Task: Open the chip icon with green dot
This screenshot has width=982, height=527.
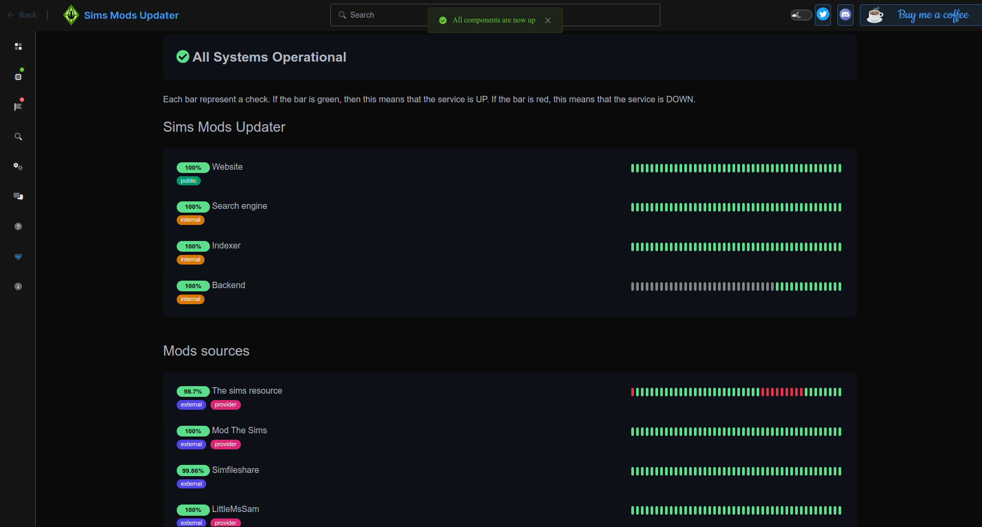Action: tap(18, 77)
